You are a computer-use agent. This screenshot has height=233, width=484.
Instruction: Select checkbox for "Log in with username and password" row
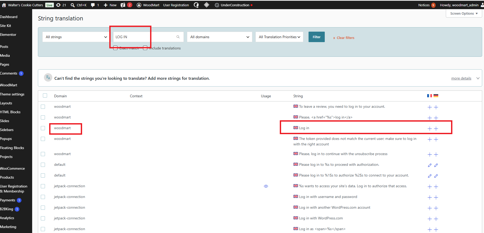click(43, 197)
